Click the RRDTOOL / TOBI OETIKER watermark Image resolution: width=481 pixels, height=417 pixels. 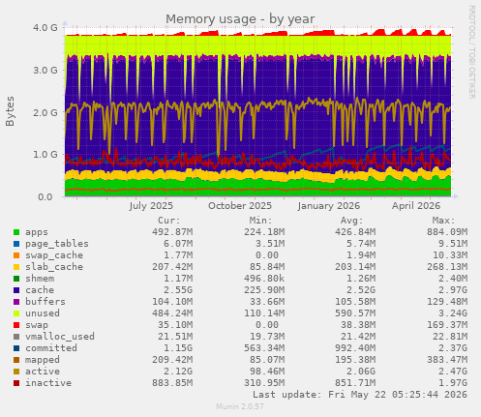coord(471,51)
